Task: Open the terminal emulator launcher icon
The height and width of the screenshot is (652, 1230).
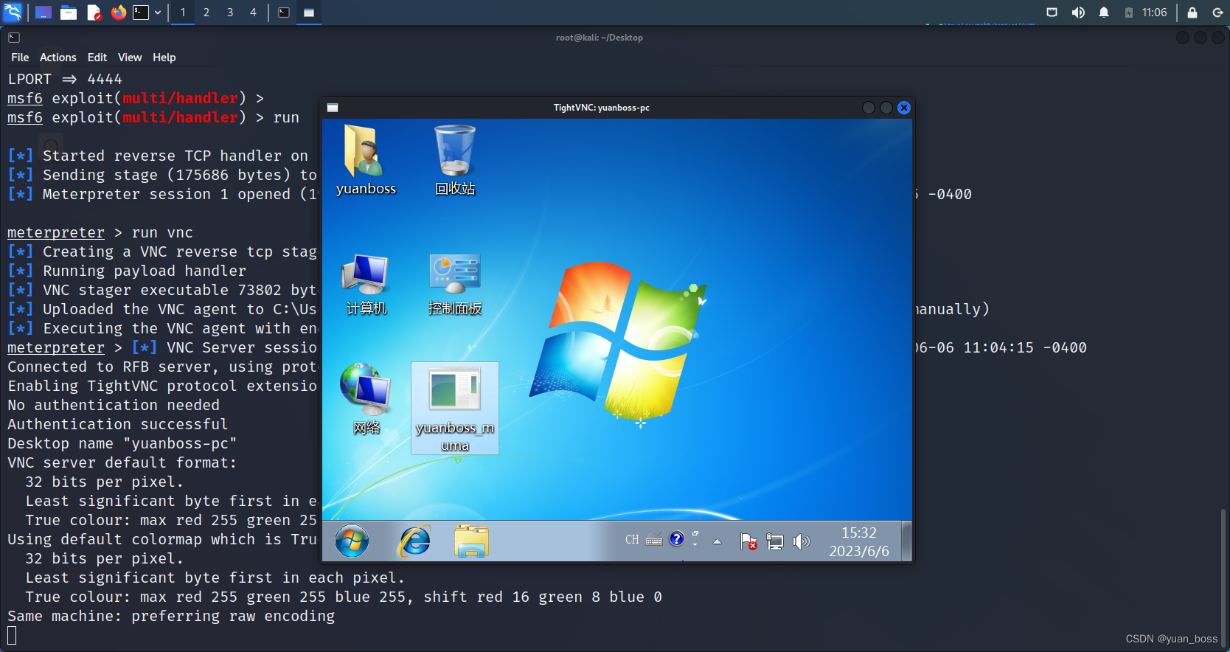Action: tap(141, 13)
